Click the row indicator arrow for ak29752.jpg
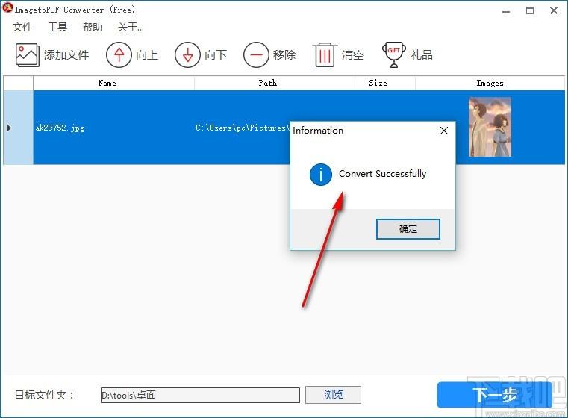The image size is (568, 418). [10, 128]
